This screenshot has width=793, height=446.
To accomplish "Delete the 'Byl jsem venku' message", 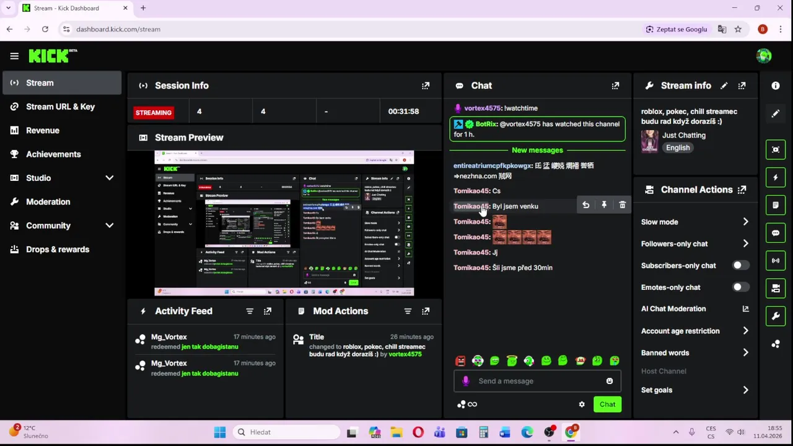I will [x=623, y=205].
